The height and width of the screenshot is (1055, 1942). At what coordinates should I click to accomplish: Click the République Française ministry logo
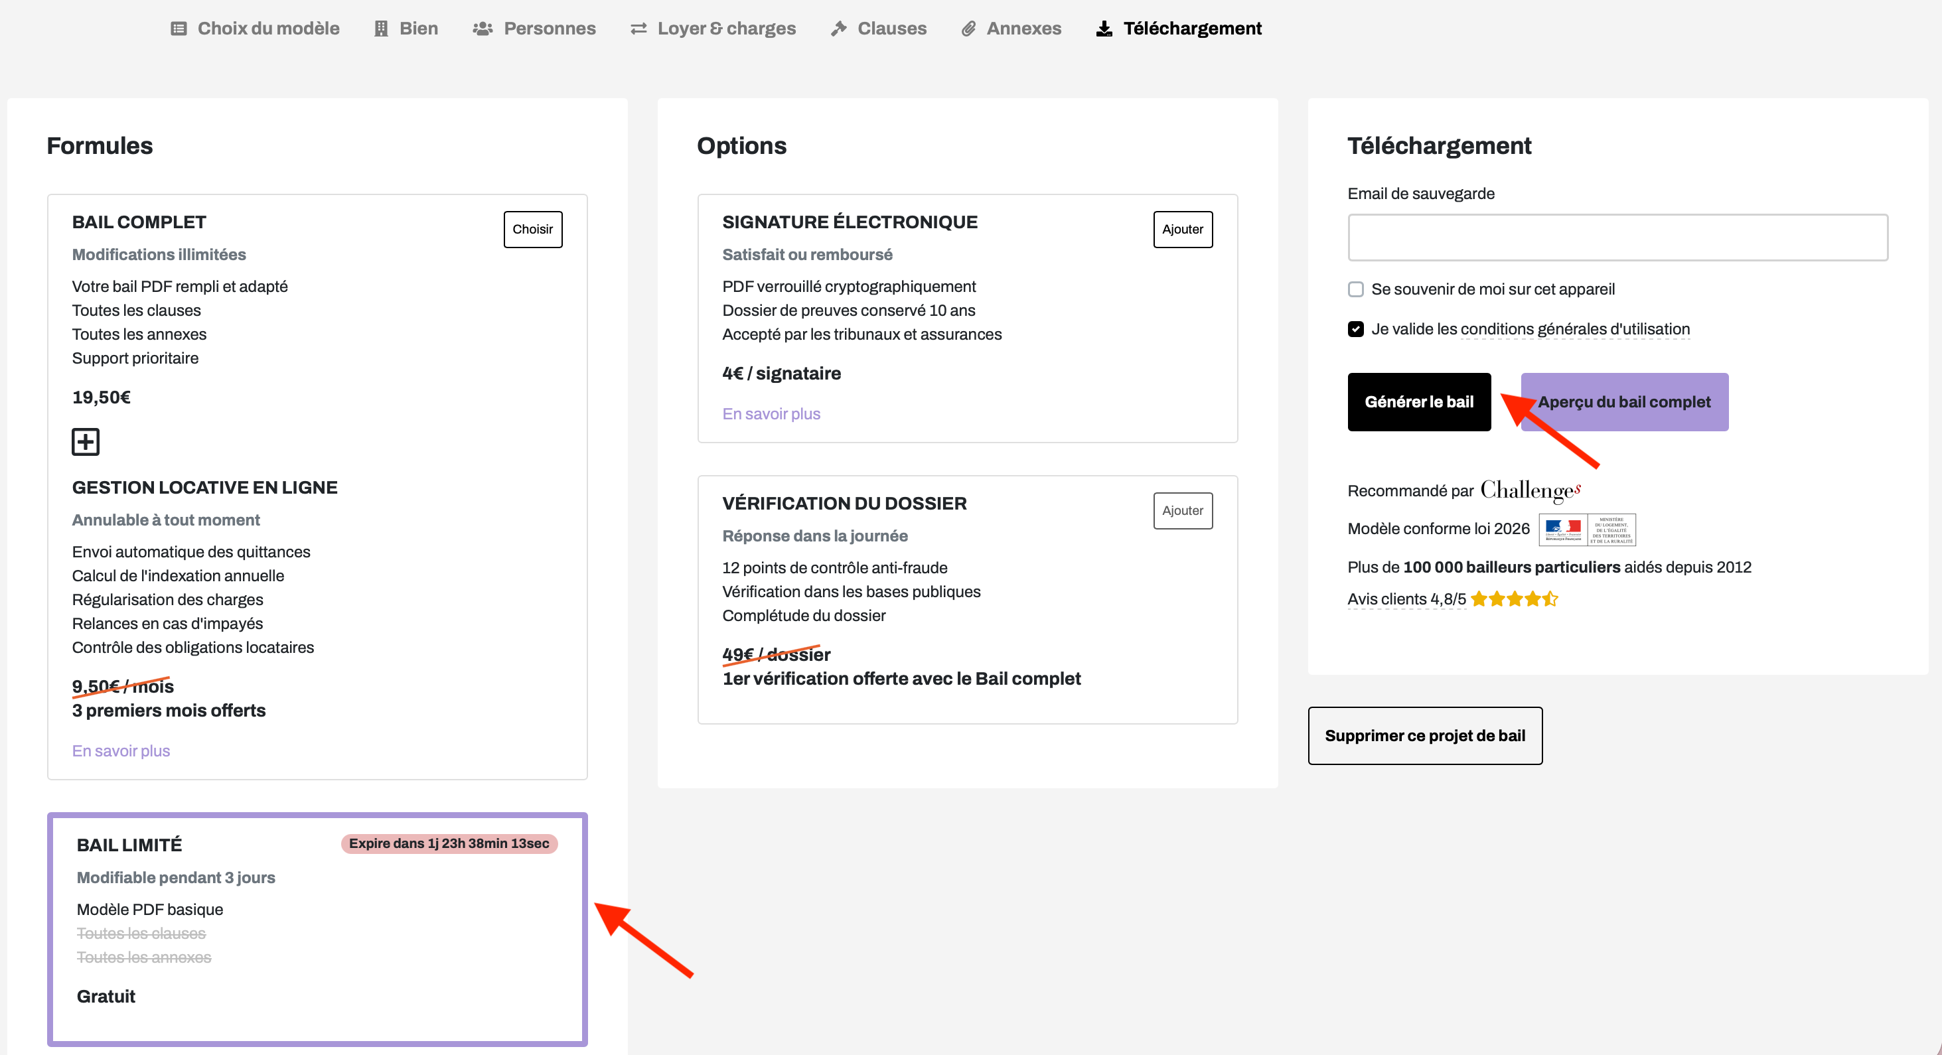point(1587,529)
